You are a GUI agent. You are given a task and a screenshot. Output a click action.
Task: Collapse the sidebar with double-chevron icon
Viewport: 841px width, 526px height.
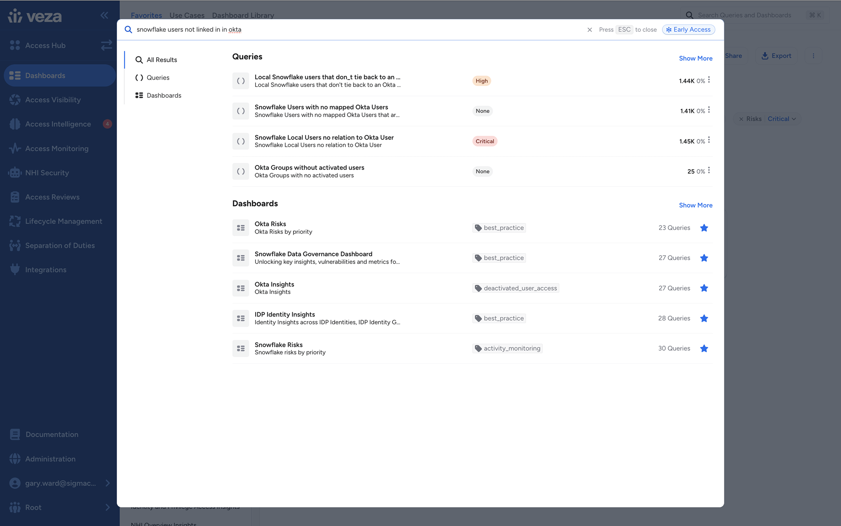coord(104,15)
